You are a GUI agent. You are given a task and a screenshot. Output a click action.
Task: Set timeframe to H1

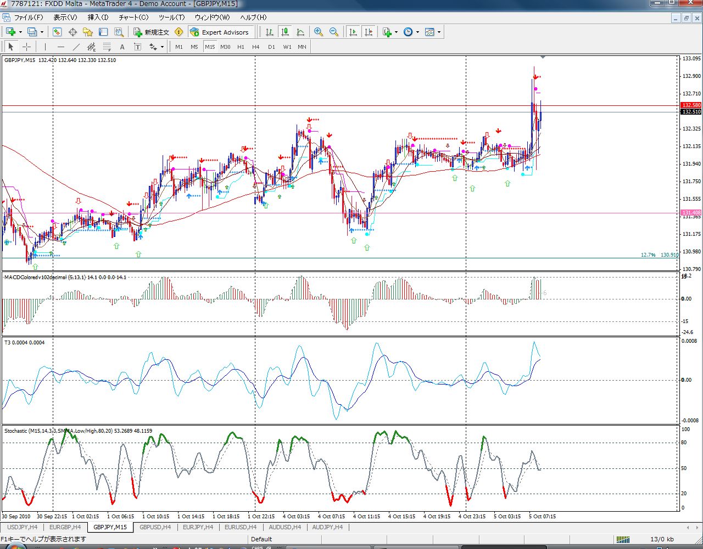coord(241,47)
